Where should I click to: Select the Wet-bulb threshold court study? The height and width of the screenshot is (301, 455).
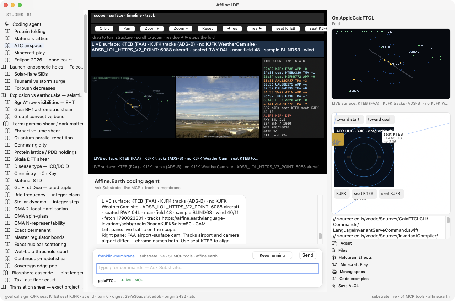coord(41,251)
